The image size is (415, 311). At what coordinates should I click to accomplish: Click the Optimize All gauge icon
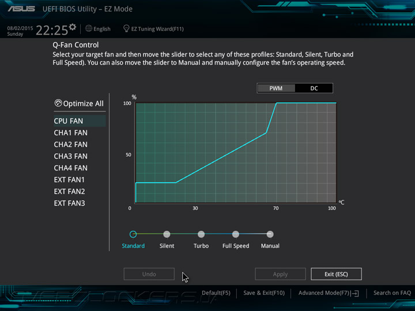tap(58, 103)
